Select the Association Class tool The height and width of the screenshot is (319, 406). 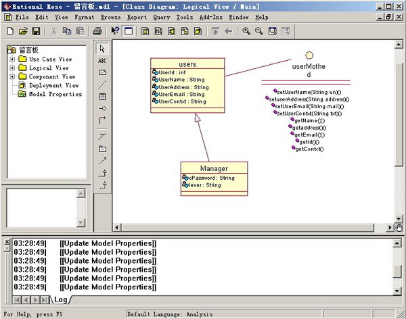point(103,137)
